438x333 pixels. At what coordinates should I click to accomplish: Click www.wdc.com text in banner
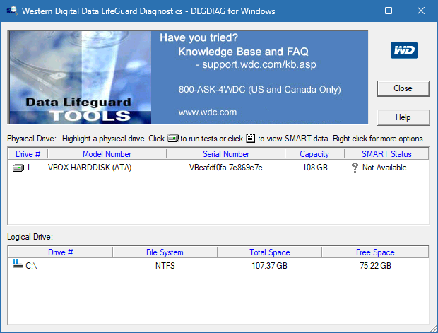pyautogui.click(x=208, y=112)
